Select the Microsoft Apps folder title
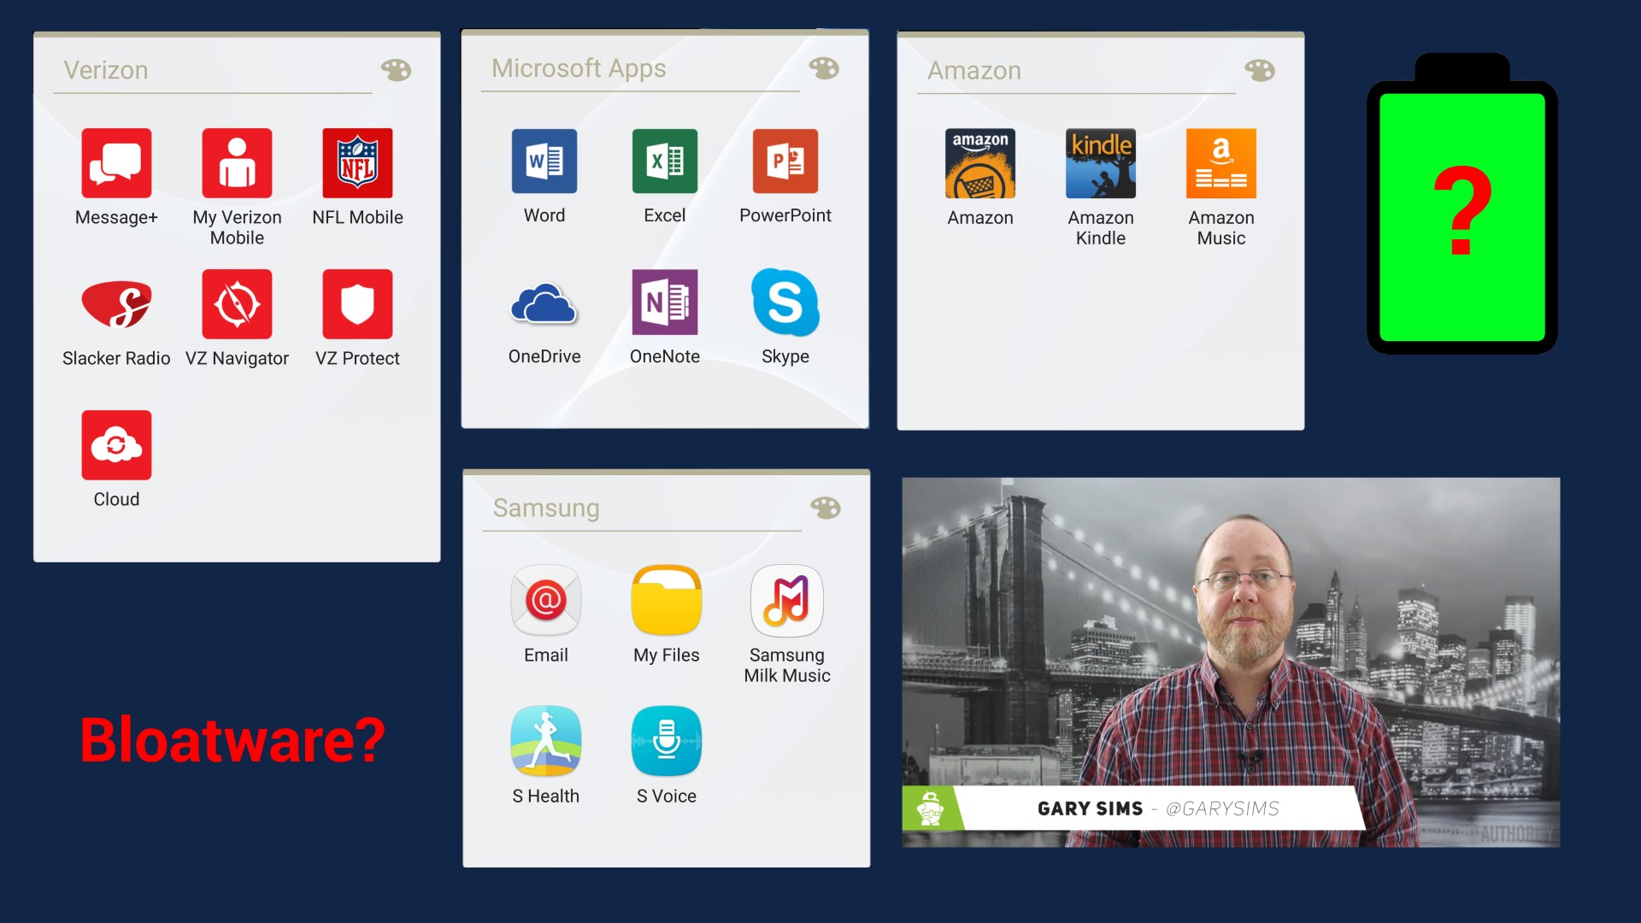 [579, 68]
